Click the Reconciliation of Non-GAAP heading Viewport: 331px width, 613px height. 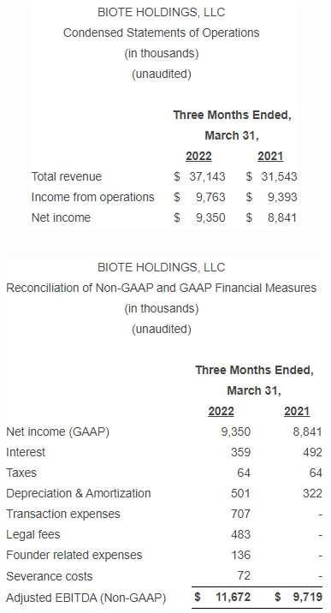click(x=161, y=288)
